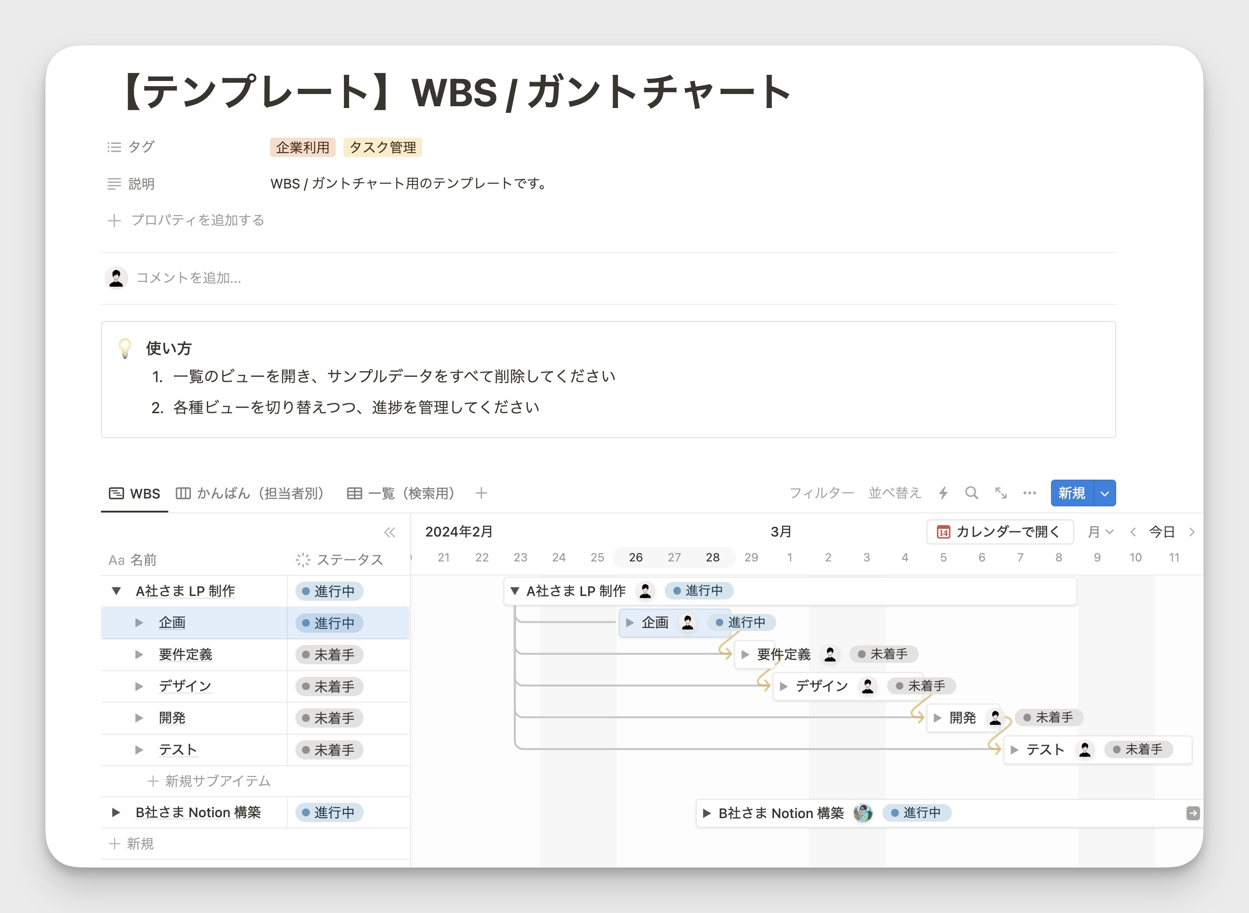Image resolution: width=1249 pixels, height=913 pixels.
Task: Expand B社さま Notion 構築 row in table
Action: point(116,812)
